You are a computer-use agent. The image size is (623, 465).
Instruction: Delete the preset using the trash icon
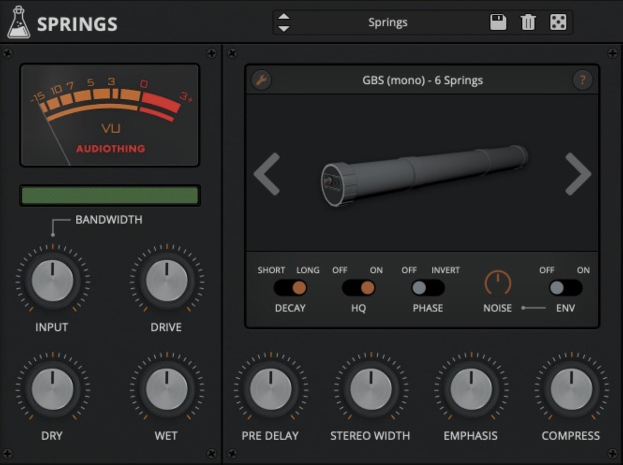tap(528, 22)
